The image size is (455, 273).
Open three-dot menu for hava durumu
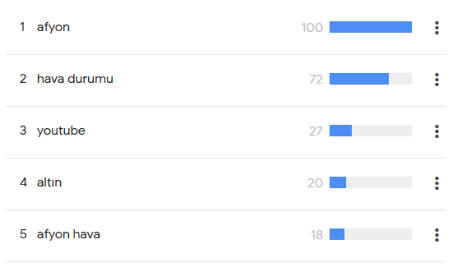[x=436, y=79]
